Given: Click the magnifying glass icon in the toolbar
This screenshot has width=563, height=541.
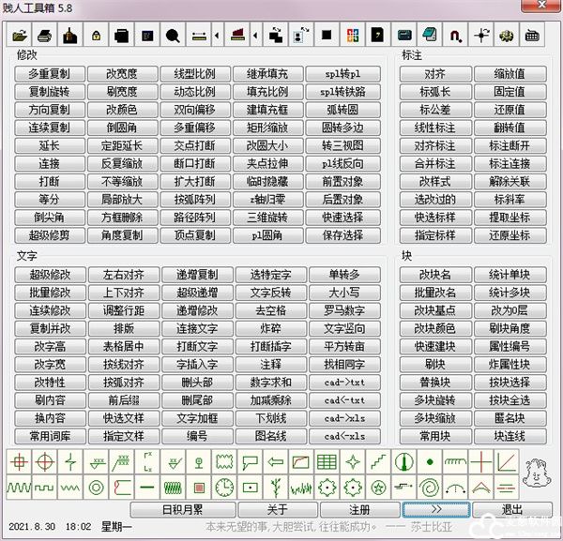Looking at the screenshot, I should tap(173, 36).
